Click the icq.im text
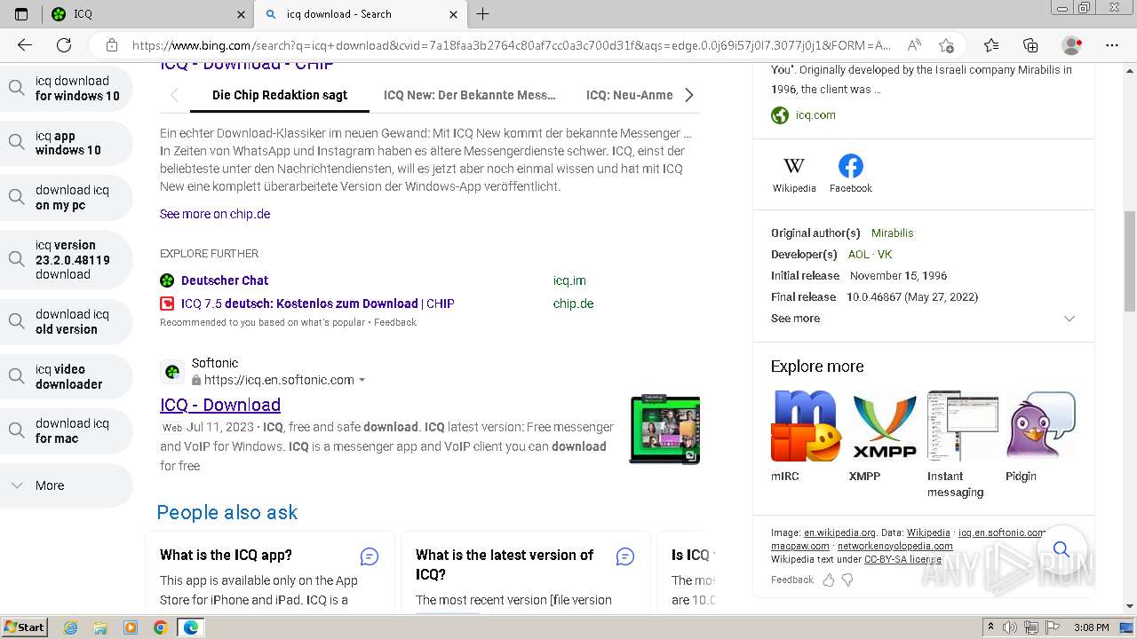Screen dimensions: 1137x639 [569, 280]
